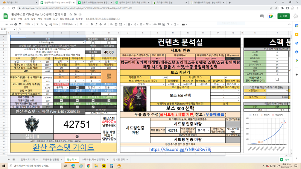Image resolution: width=301 pixels, height=169 pixels.
Task: Show the all sheets list
Action: 14,159
